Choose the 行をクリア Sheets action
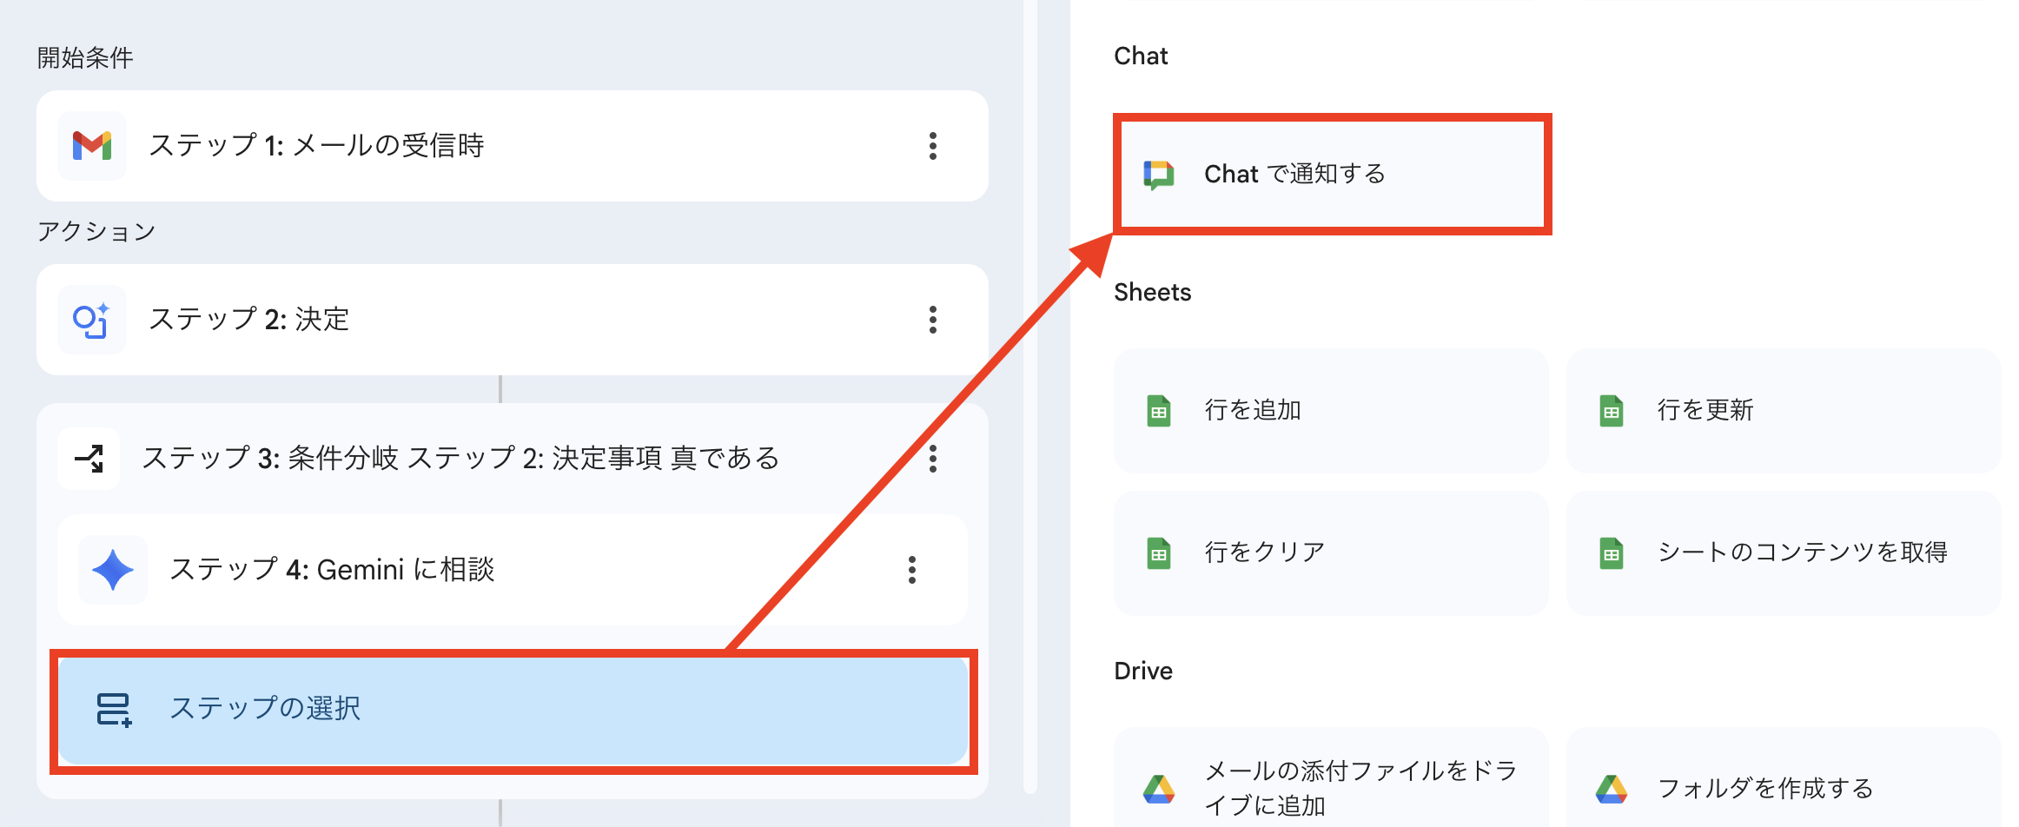Viewport: 2019px width, 827px height. (1331, 553)
